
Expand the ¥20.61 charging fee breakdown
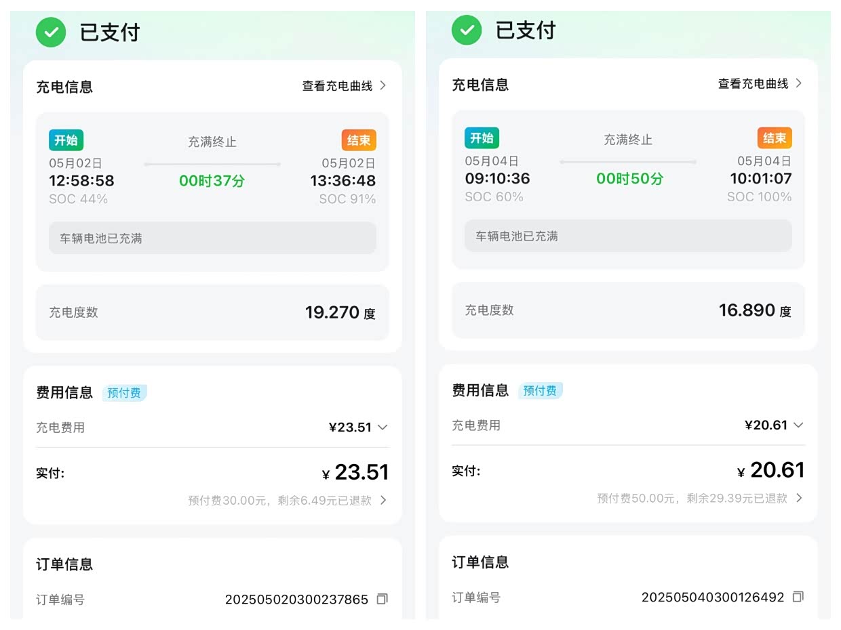(798, 425)
